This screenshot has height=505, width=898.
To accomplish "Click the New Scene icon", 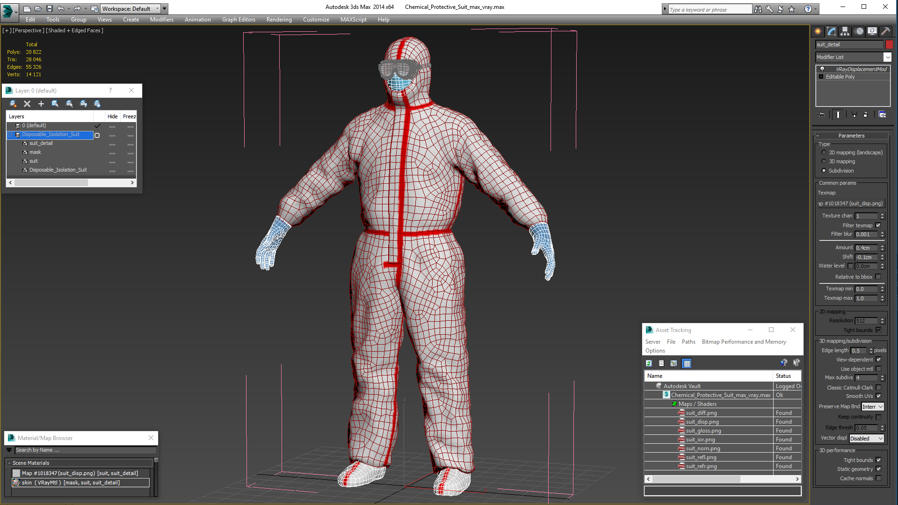I will [27, 8].
